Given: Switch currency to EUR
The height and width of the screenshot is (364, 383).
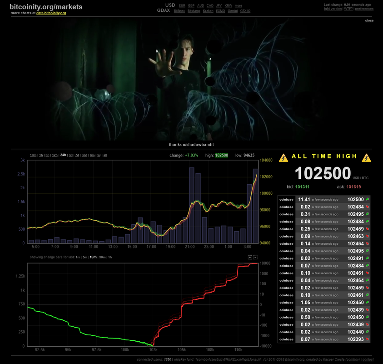Looking at the screenshot, I should (x=182, y=5).
